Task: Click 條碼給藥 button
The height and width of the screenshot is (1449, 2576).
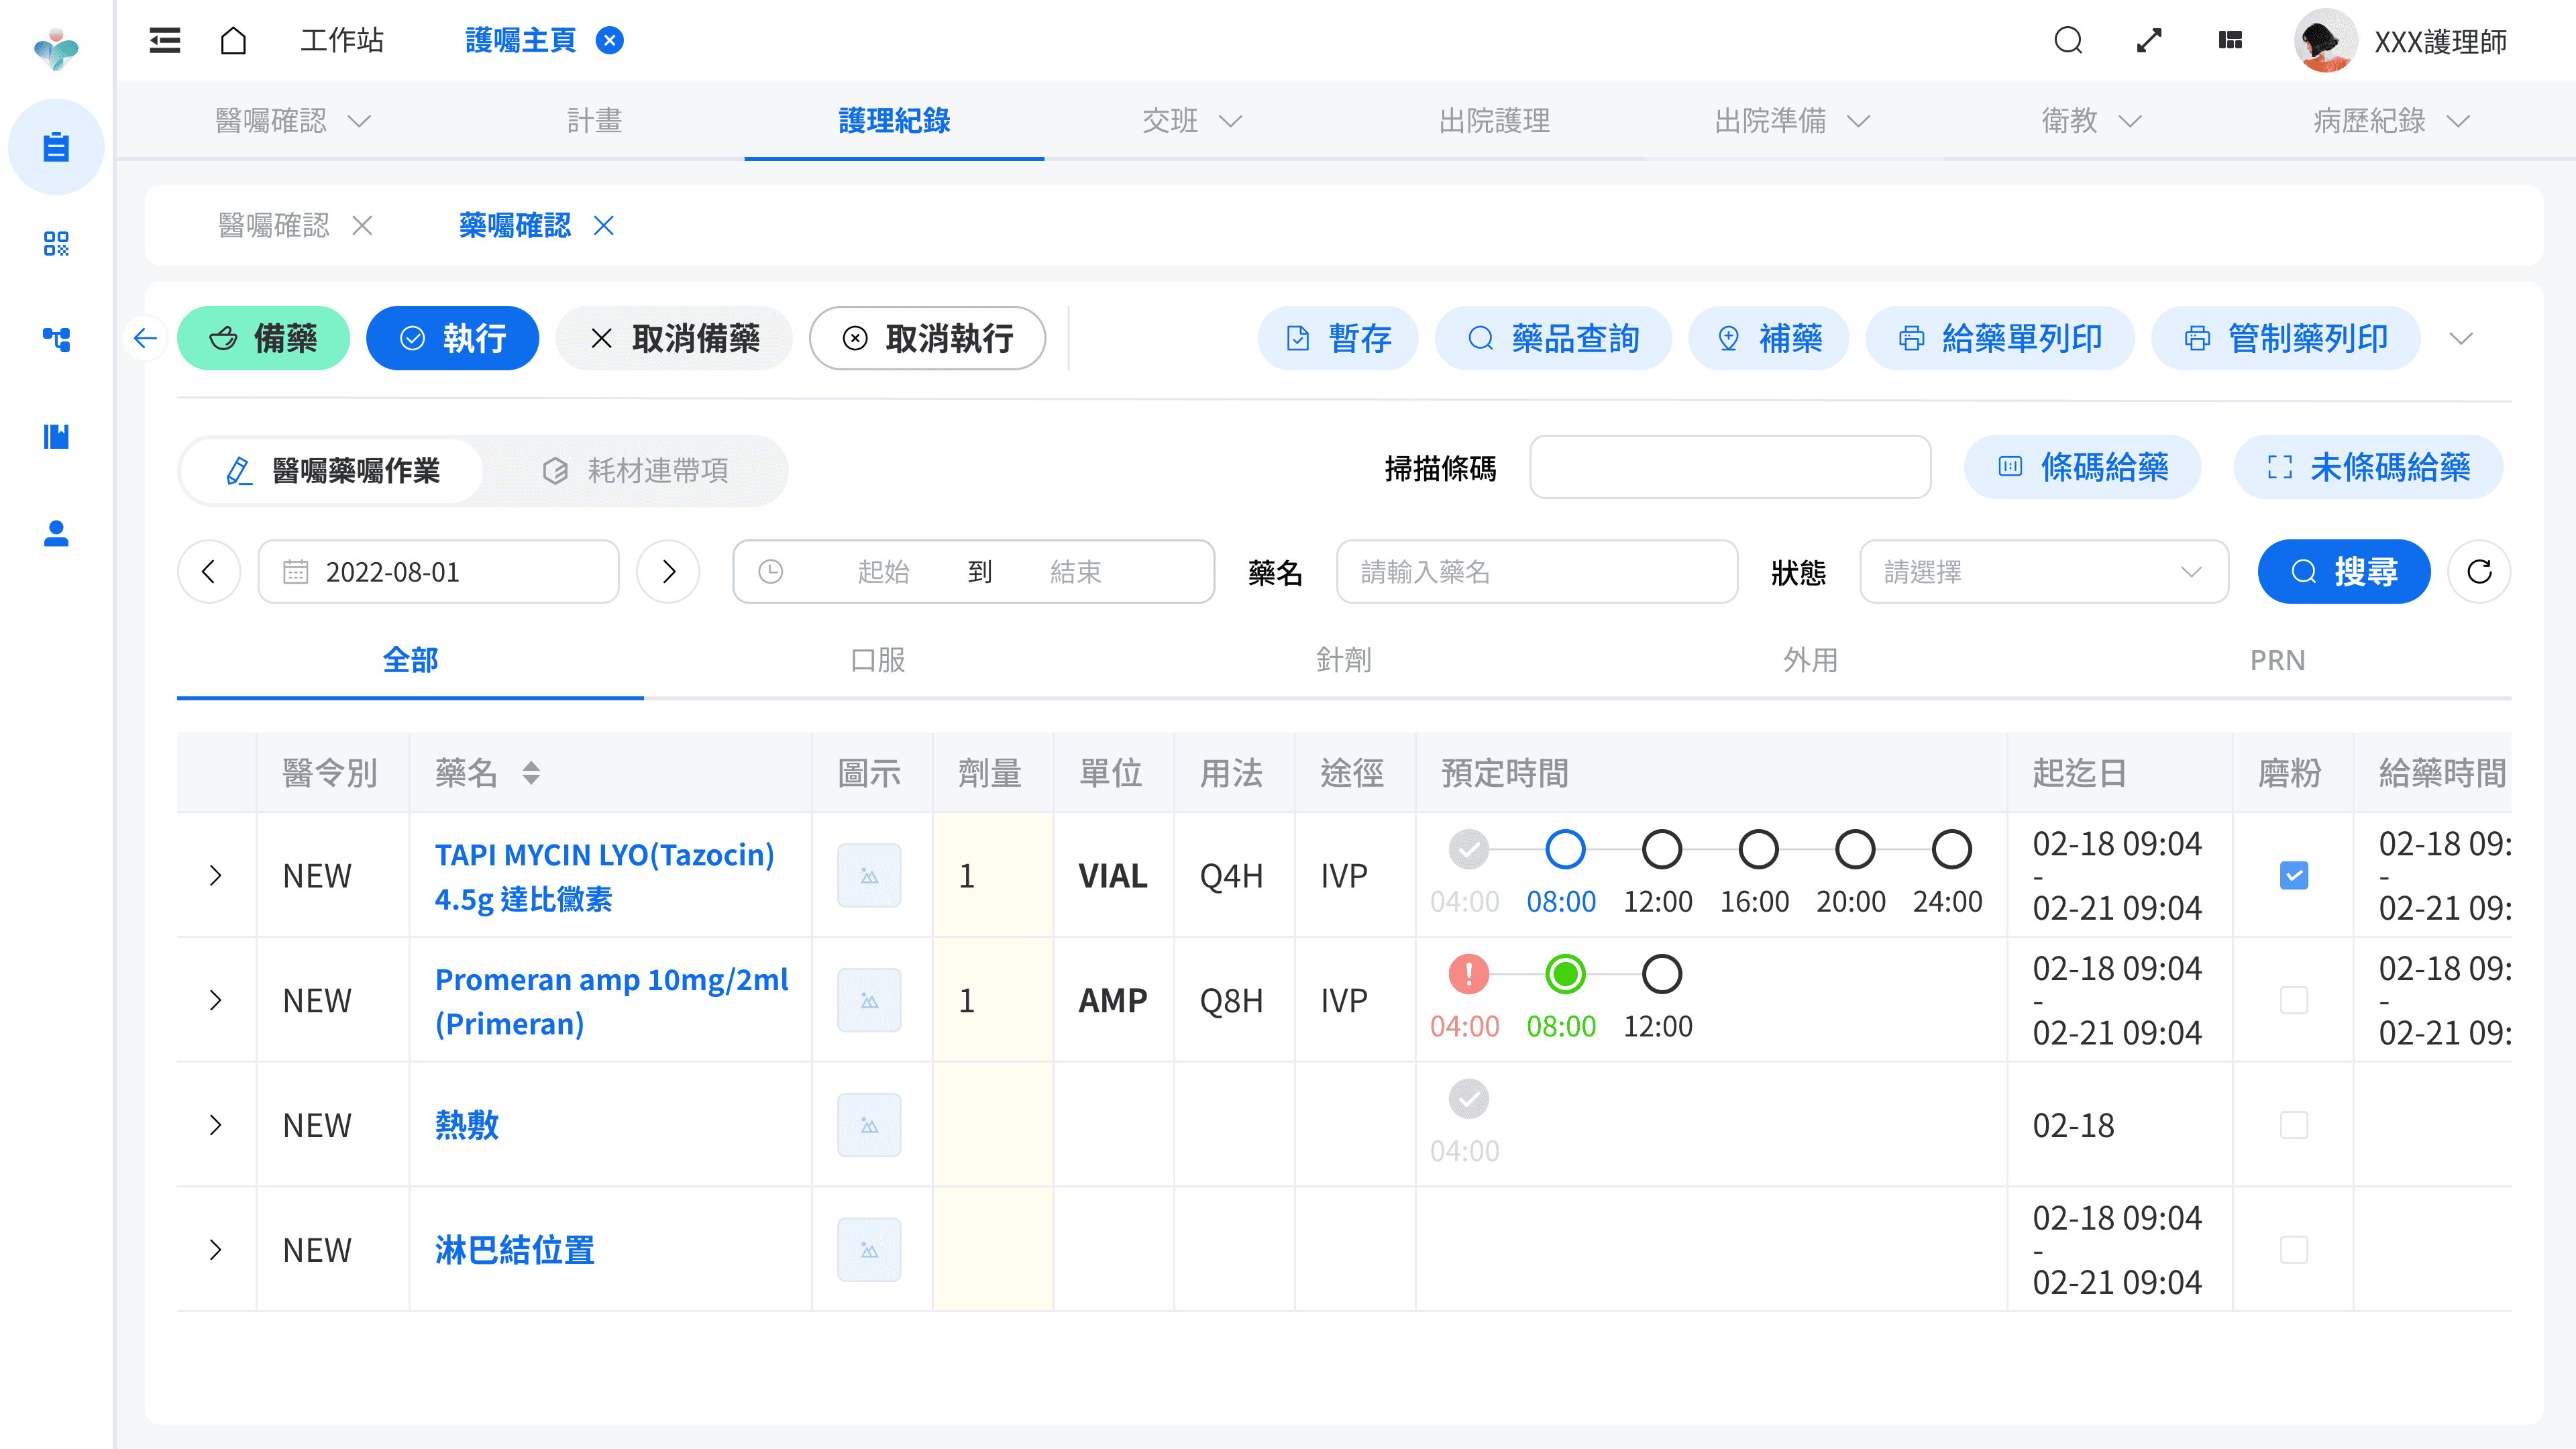Action: 2083,467
